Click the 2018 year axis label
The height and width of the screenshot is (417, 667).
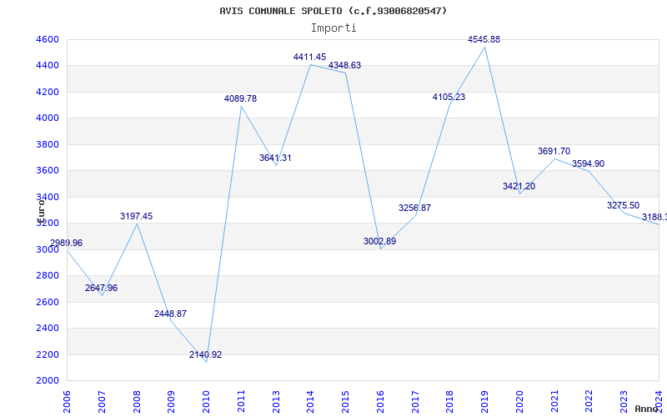[x=450, y=402]
